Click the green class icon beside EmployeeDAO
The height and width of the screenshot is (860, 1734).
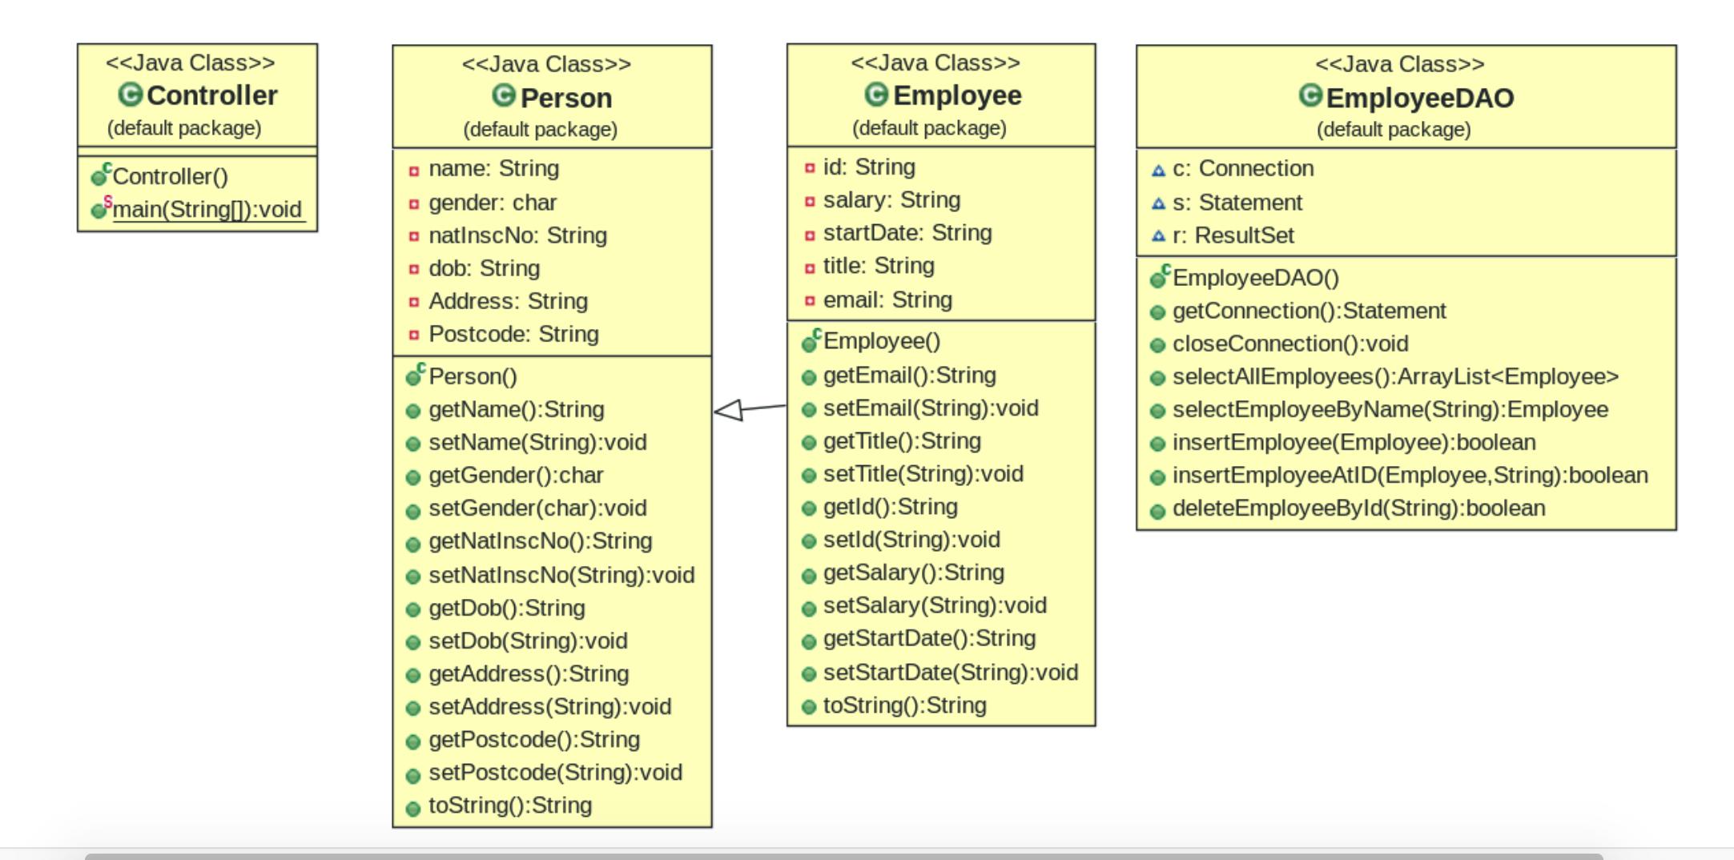click(1313, 95)
